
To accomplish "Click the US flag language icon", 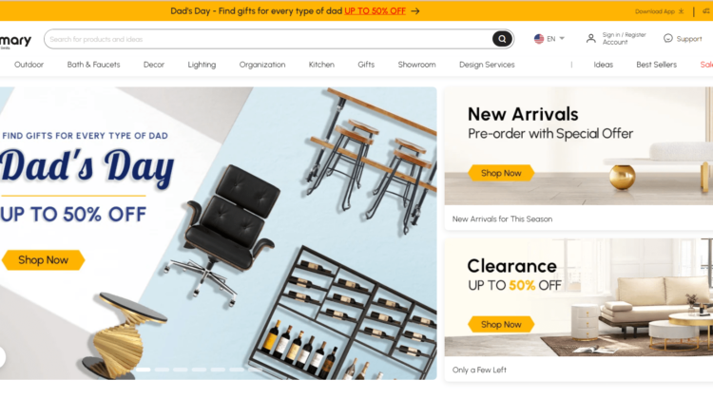I will [x=539, y=39].
